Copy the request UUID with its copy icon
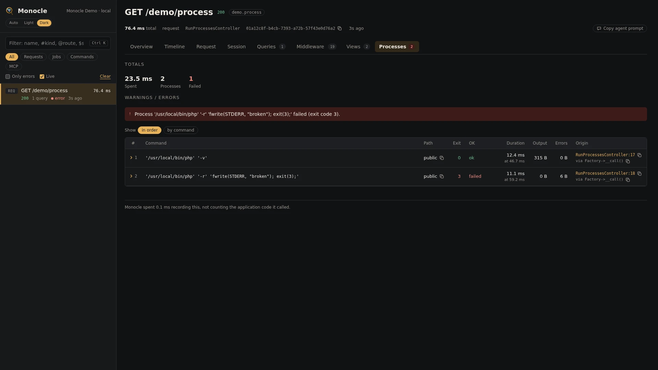 (340, 28)
